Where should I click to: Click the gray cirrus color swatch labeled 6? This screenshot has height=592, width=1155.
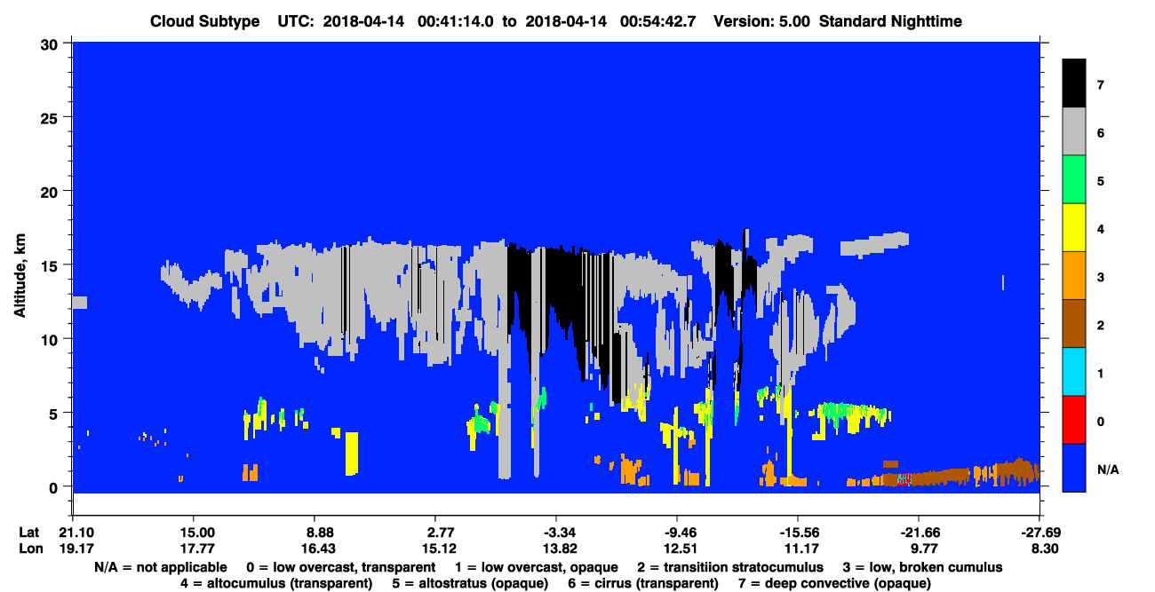pyautogui.click(x=1074, y=132)
